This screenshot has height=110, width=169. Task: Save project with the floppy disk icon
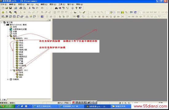(10, 8)
